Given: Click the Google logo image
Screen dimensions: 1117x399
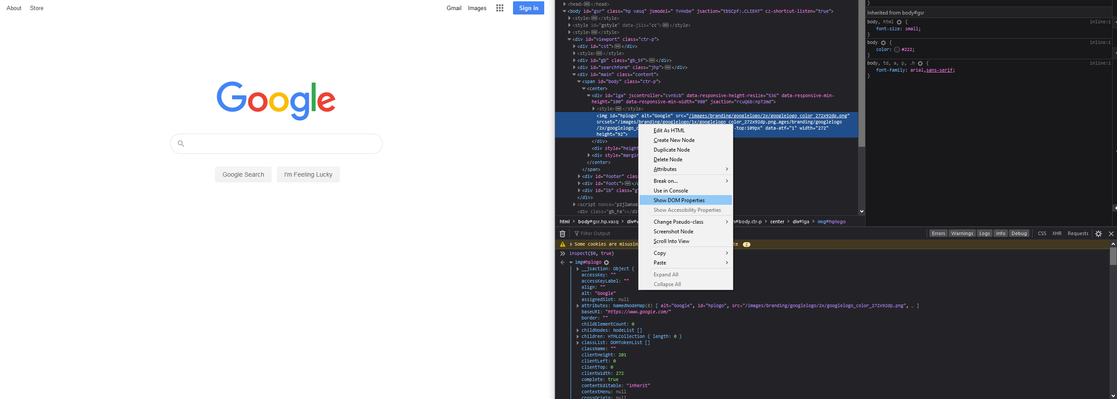Looking at the screenshot, I should pyautogui.click(x=276, y=101).
